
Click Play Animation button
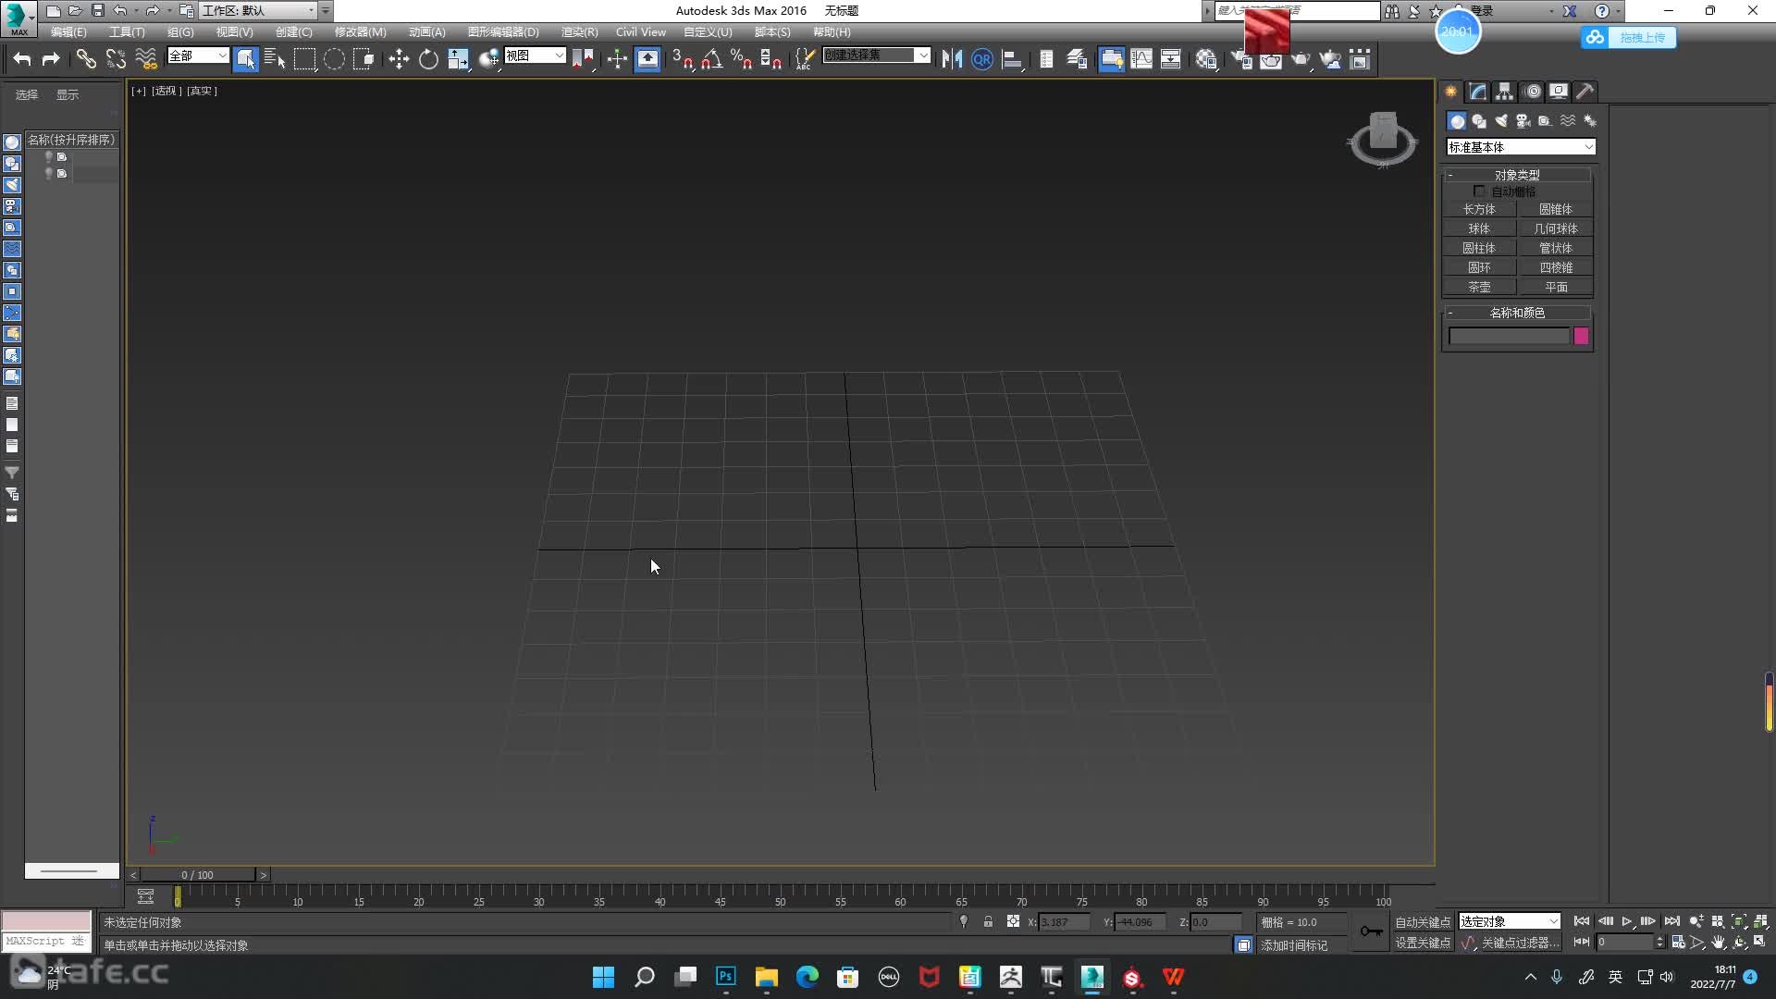pos(1627,921)
